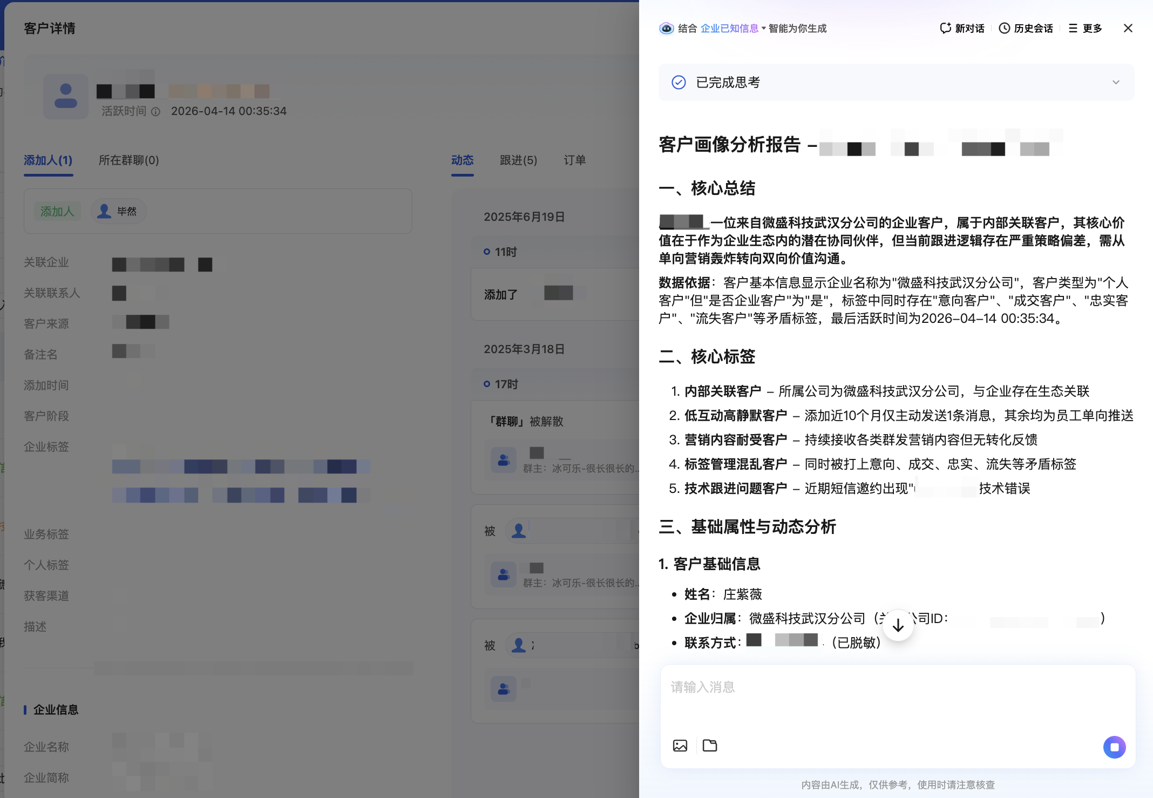The image size is (1153, 798).
Task: Click the 企业标签 field label
Action: tap(46, 447)
